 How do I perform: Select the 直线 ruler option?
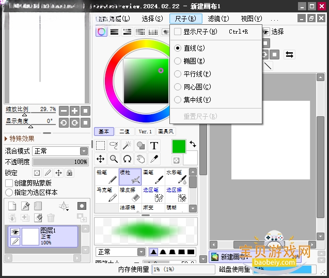pos(178,48)
